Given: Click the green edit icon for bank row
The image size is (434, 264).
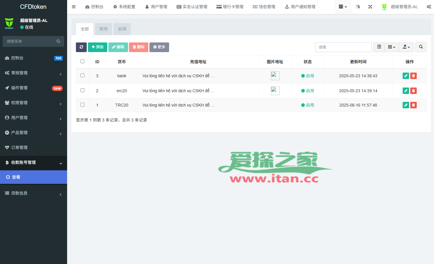Looking at the screenshot, I should (x=406, y=76).
